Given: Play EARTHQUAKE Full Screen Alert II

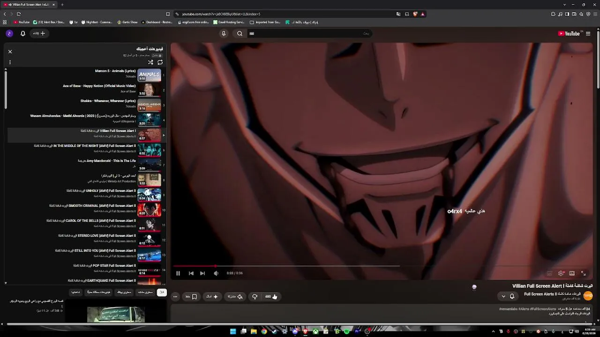Looking at the screenshot, I should tap(102, 281).
